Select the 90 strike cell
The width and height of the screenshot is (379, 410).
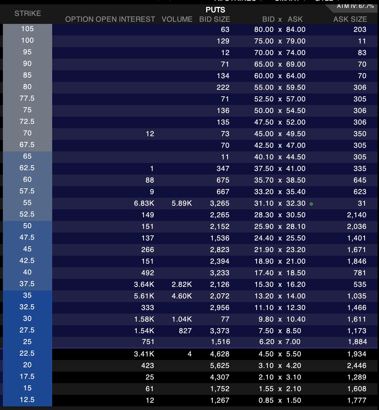tap(28, 63)
